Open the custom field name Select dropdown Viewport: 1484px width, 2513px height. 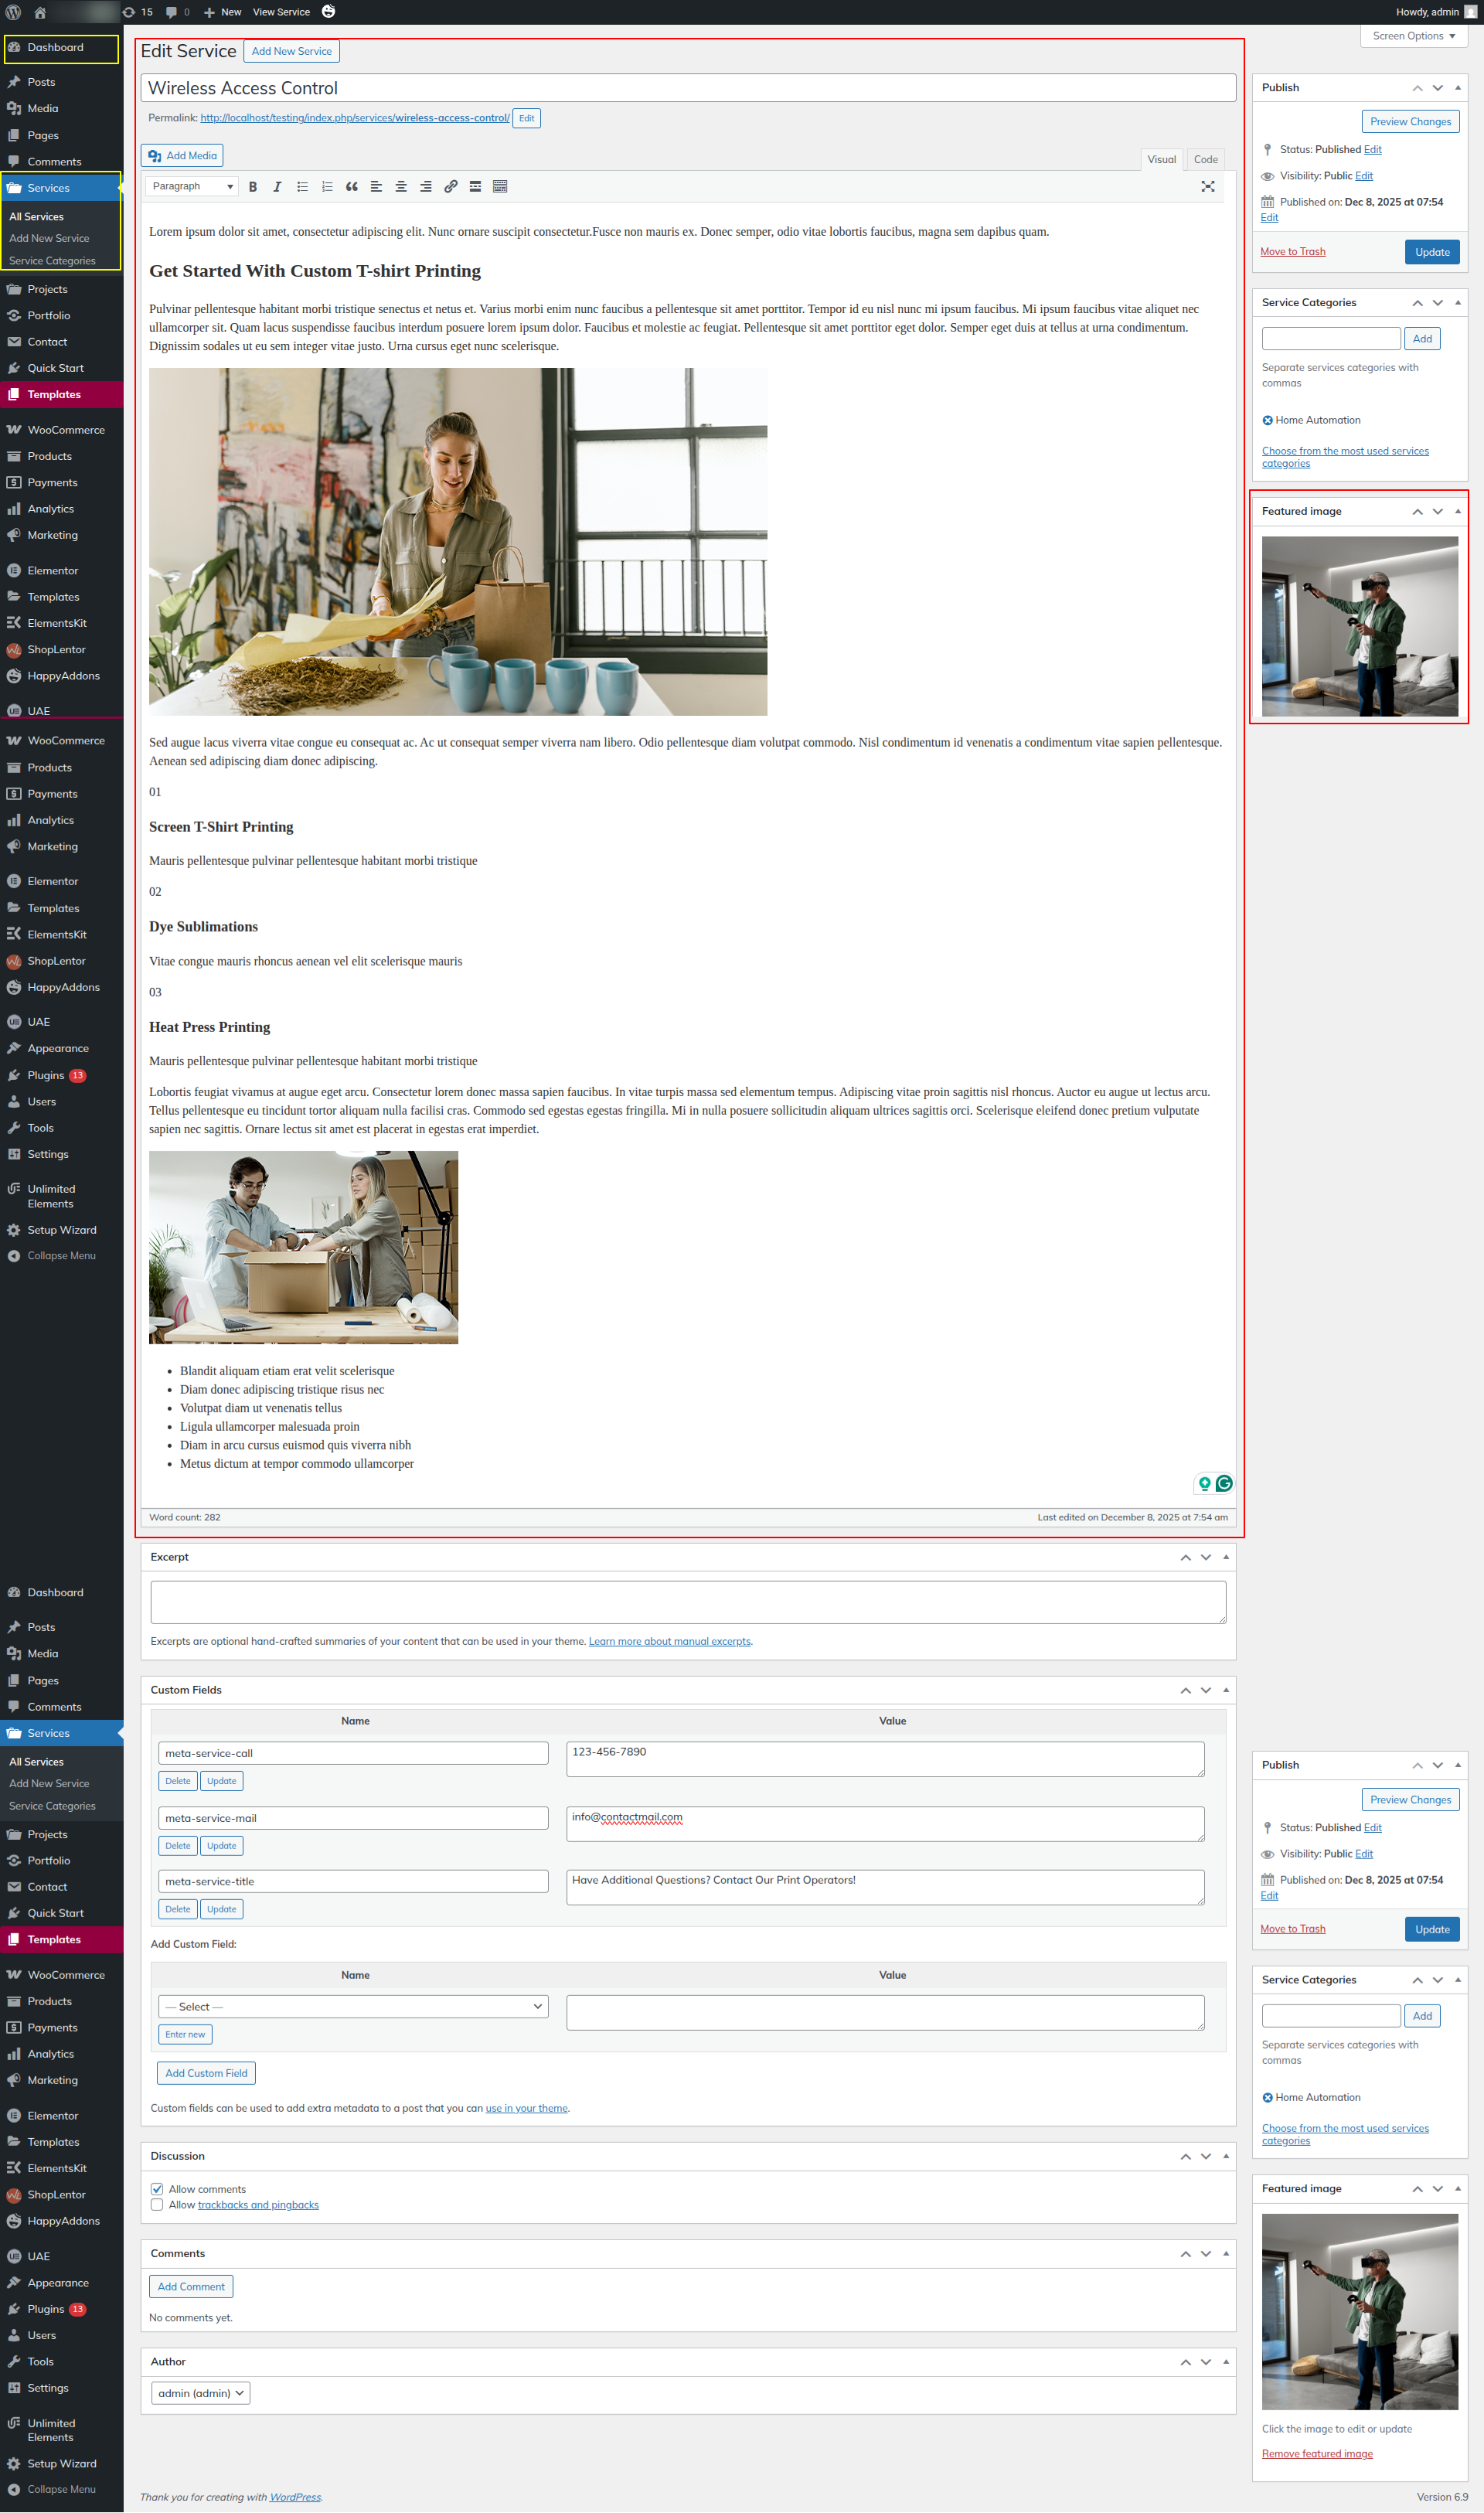click(x=353, y=2006)
